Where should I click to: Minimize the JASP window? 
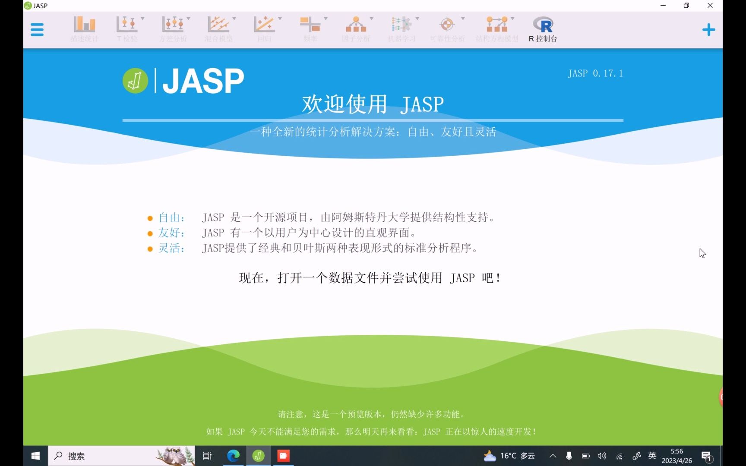click(x=663, y=6)
